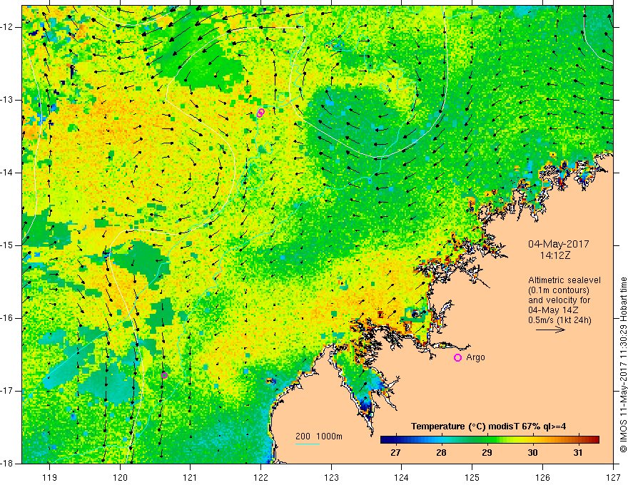Click the latitude axis label -16

click(7, 318)
